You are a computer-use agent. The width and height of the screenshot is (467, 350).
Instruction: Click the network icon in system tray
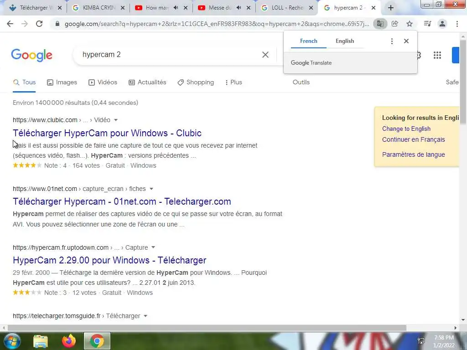coord(421,341)
